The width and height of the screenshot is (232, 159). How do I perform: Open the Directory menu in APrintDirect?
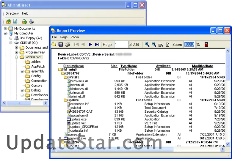pos(12,13)
